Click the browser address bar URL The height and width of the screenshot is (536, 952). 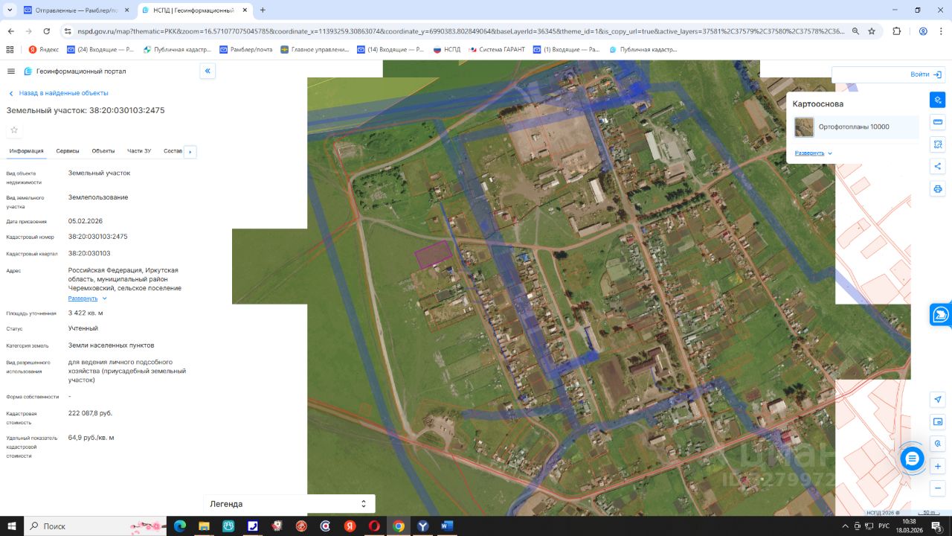pyautogui.click(x=461, y=31)
